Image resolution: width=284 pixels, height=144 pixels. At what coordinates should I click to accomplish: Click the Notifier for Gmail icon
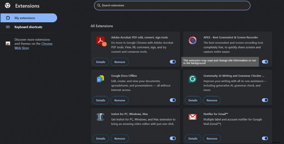(x=193, y=117)
